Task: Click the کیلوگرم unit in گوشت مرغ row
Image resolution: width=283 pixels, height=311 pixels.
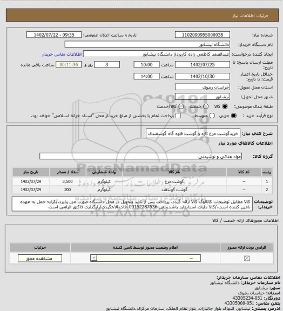Action: pos(104,181)
